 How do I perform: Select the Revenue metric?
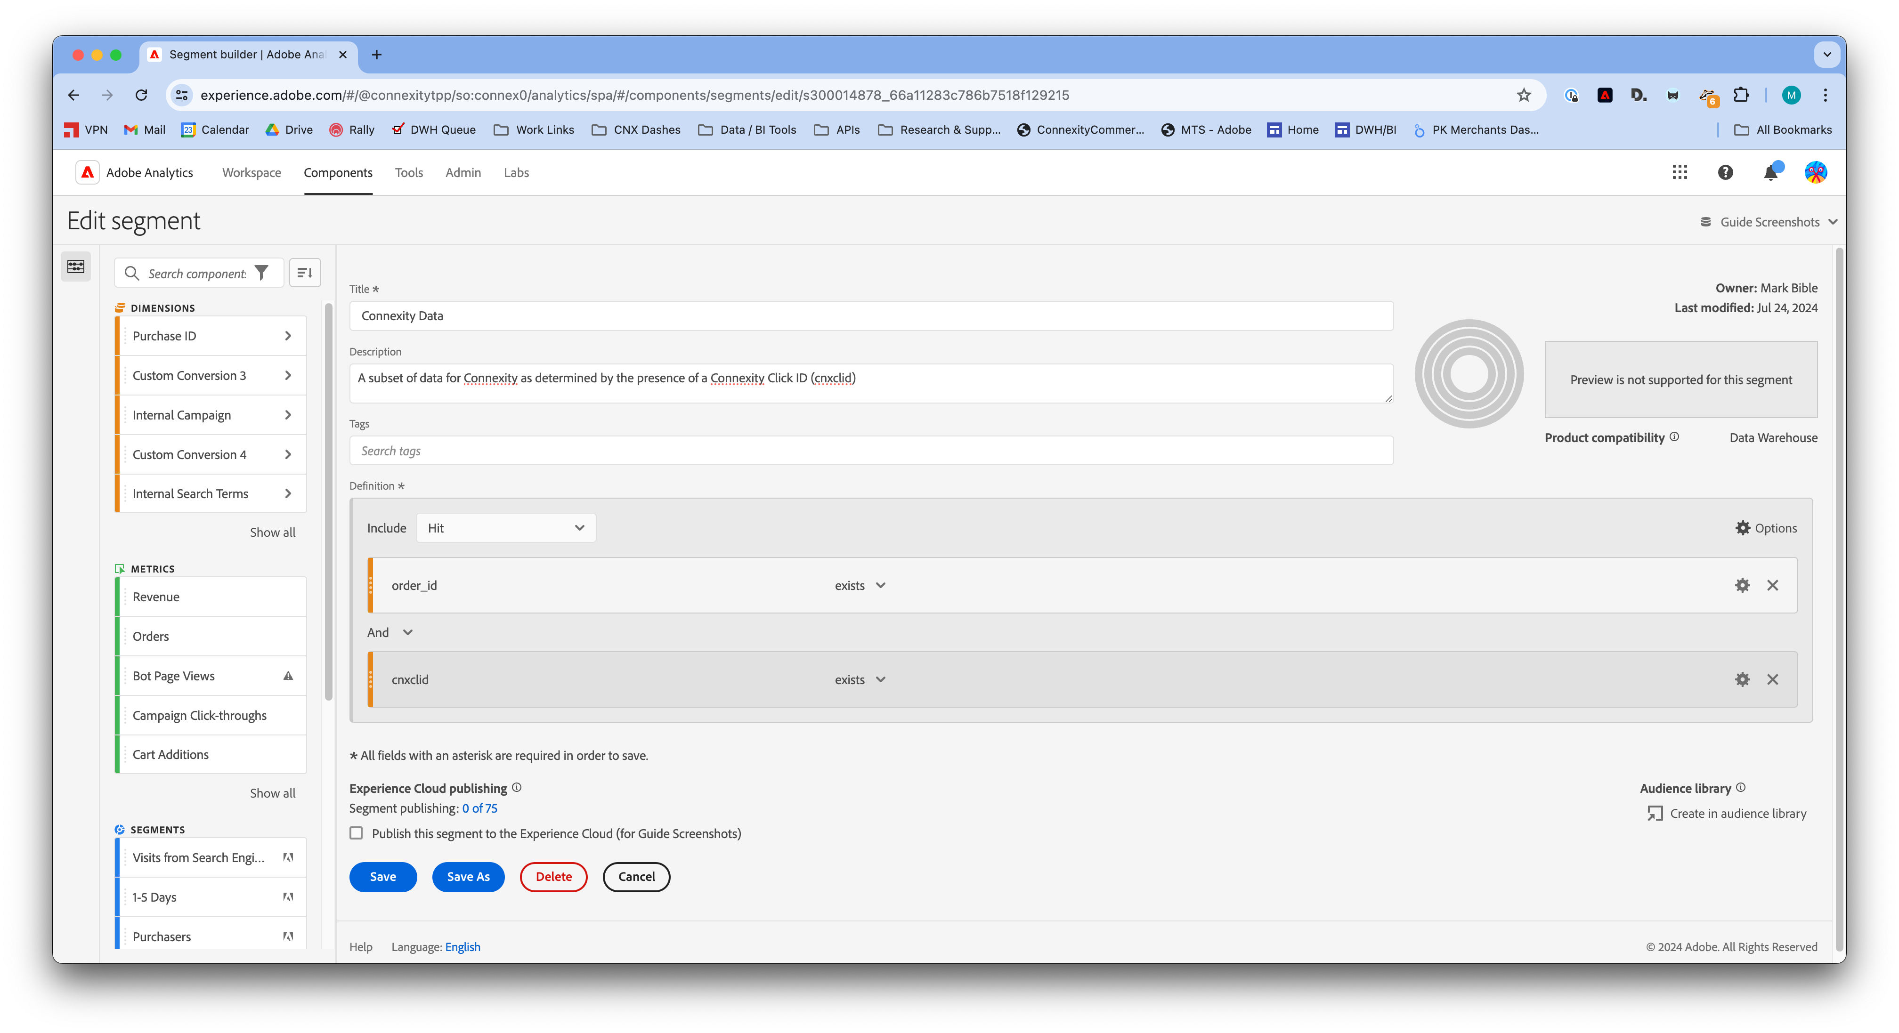tap(211, 596)
